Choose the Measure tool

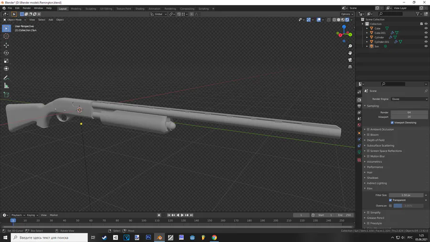(x=6, y=86)
